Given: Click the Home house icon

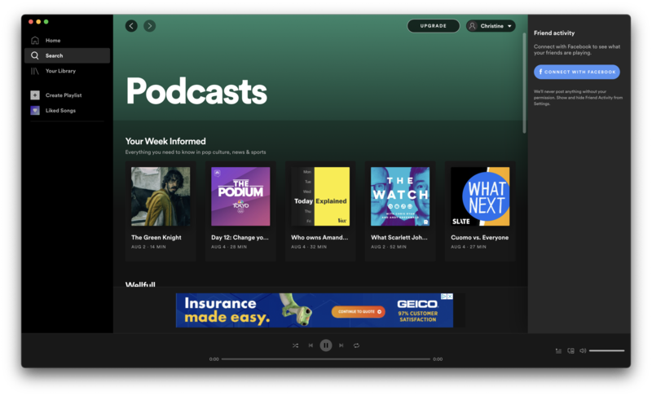Looking at the screenshot, I should pos(35,40).
